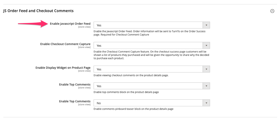Click the Order Success page description text
This screenshot has height=120, width=280.
(149, 33)
